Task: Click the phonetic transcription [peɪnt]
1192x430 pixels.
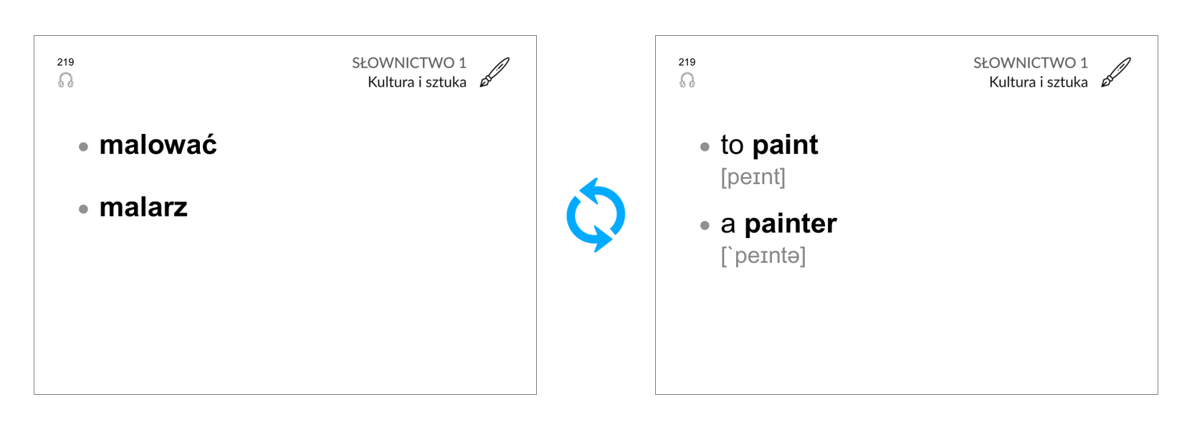Action: point(753,177)
